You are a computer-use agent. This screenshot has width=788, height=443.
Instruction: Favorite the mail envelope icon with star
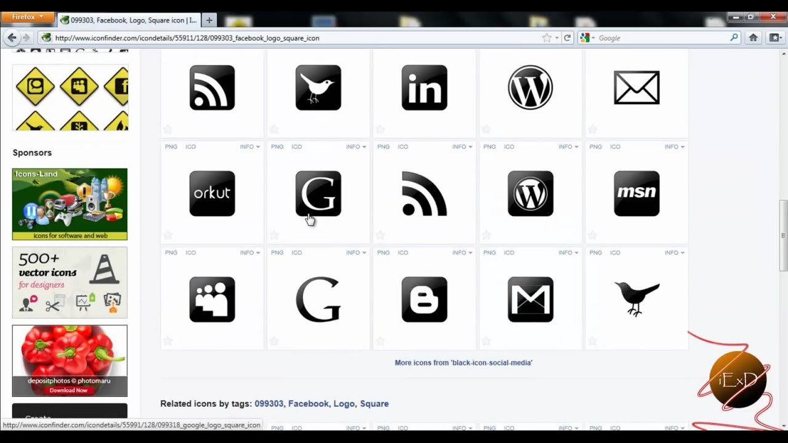592,129
